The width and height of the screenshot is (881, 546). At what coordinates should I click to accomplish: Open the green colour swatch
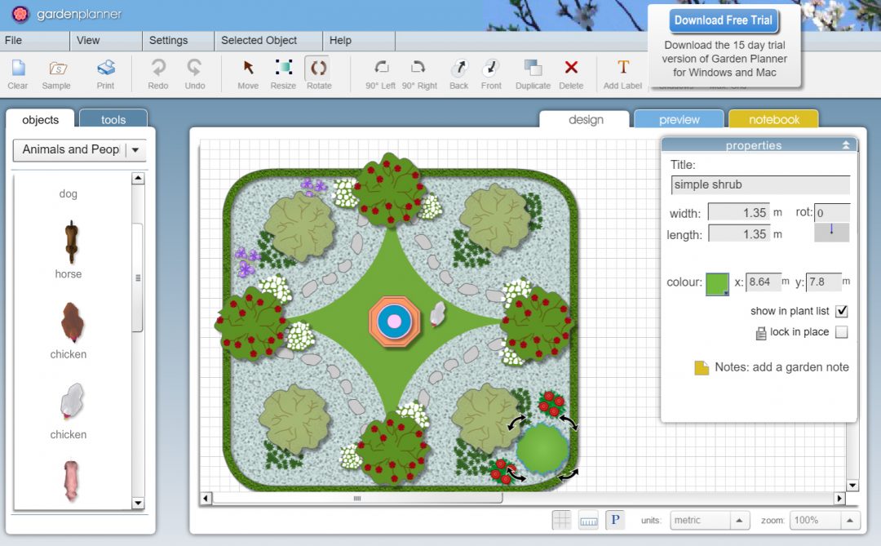tap(717, 282)
